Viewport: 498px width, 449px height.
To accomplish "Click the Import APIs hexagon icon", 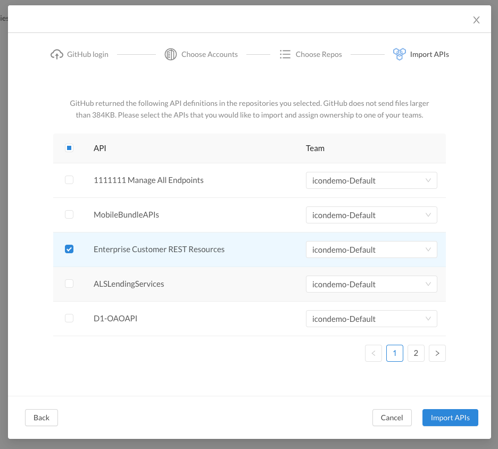I will coord(399,54).
